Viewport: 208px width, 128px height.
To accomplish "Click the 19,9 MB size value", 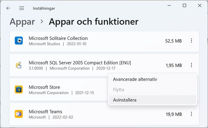I will click(174, 114).
